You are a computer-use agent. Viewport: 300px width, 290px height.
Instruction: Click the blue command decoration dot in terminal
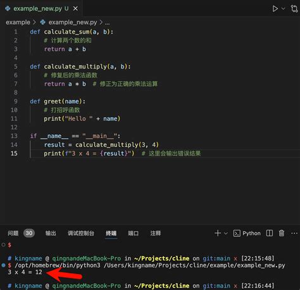click(3, 265)
